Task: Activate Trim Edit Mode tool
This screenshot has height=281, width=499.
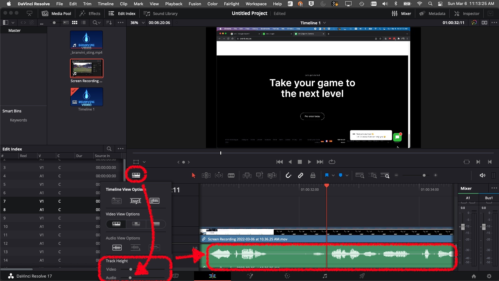Action: pyautogui.click(x=206, y=175)
